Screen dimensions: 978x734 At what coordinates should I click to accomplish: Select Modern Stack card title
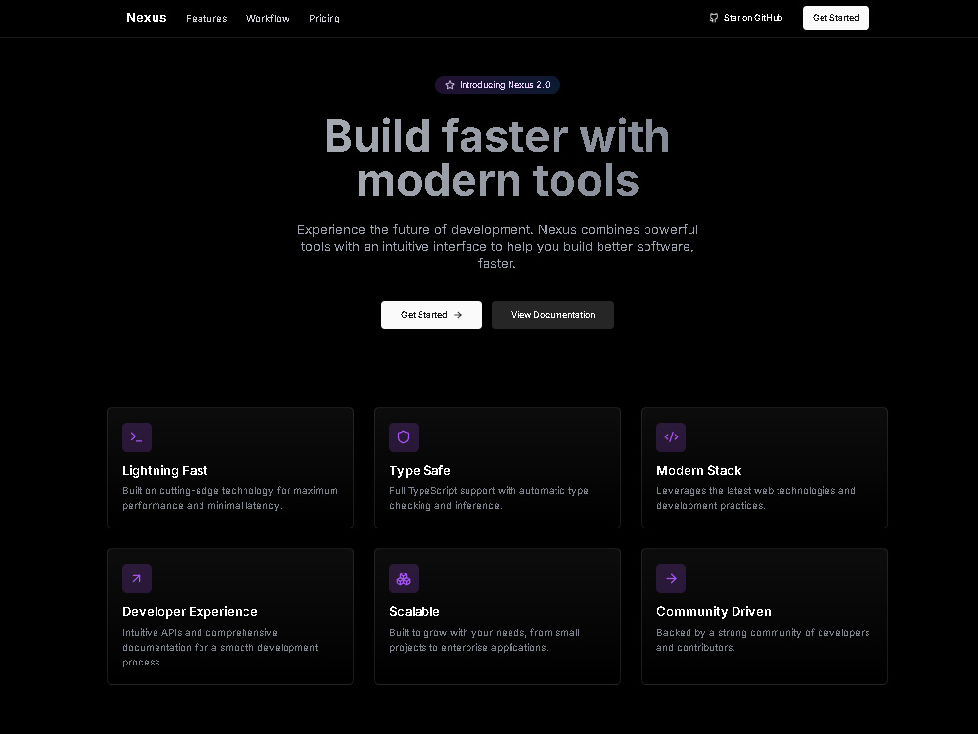coord(698,471)
